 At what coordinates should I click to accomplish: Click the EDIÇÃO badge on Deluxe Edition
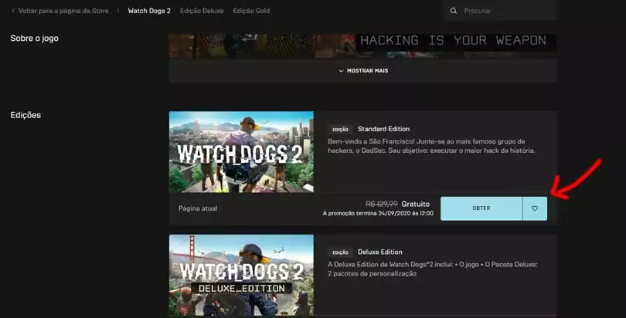340,252
